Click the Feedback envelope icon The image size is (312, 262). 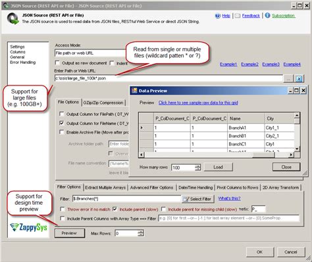coord(238,16)
